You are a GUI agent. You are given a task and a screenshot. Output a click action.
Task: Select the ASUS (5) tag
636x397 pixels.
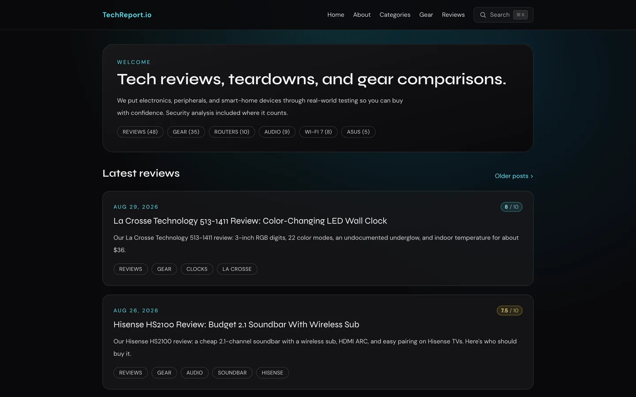coord(358,132)
